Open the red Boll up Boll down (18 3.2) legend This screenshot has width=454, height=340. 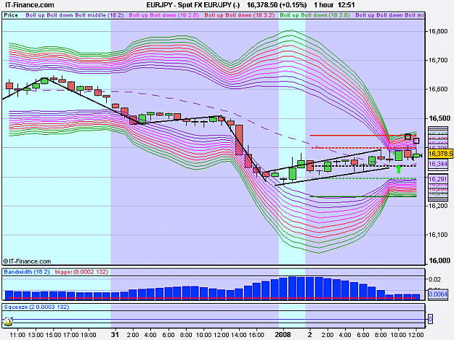(240, 15)
